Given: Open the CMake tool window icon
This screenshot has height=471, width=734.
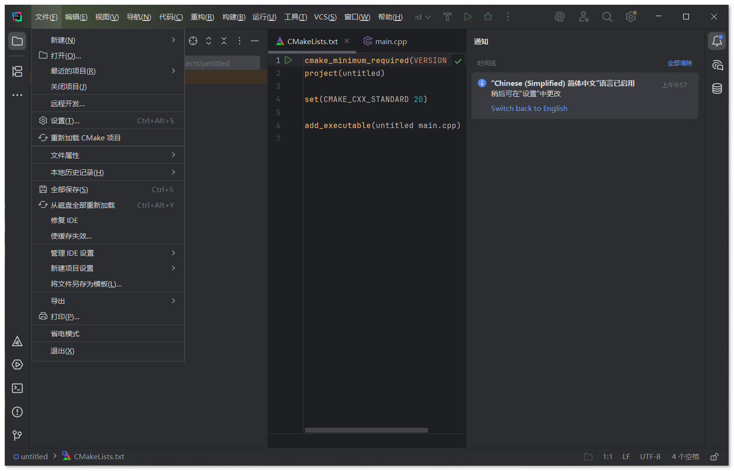Looking at the screenshot, I should point(17,342).
